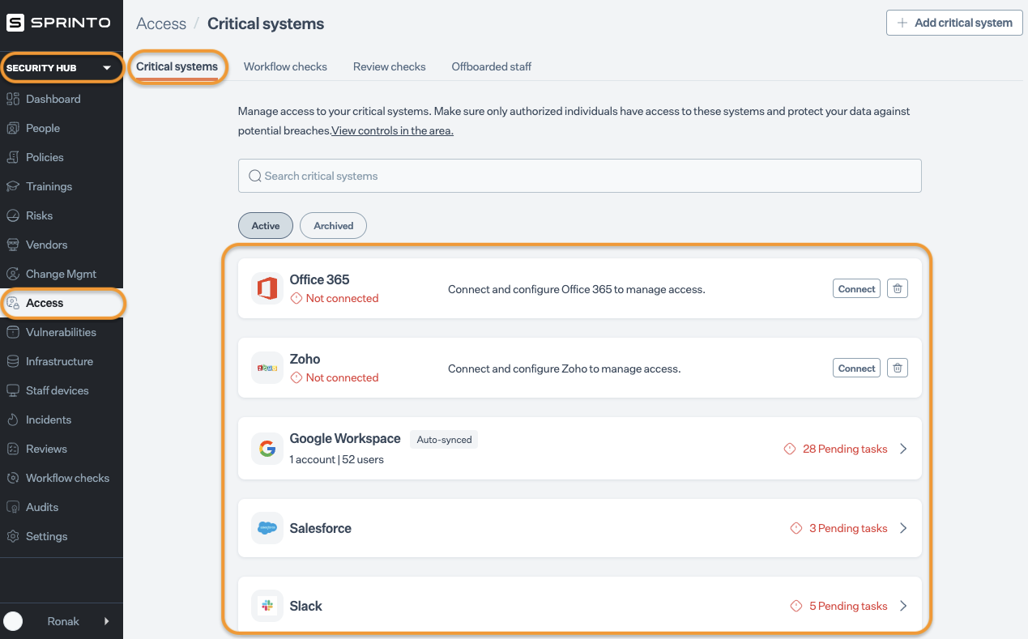The height and width of the screenshot is (639, 1028).
Task: Click the Infrastructure database icon
Action: (x=12, y=361)
